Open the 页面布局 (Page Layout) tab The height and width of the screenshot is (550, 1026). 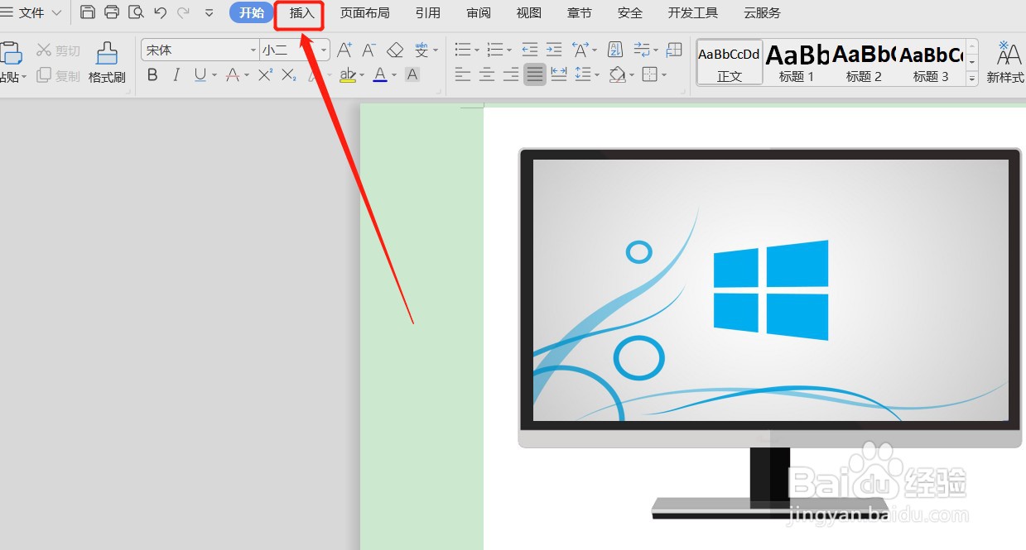pos(364,13)
